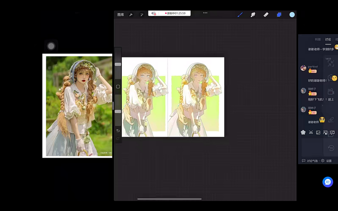Switch to the 转播 tab
This screenshot has width=338, height=211.
pyautogui.click(x=318, y=40)
